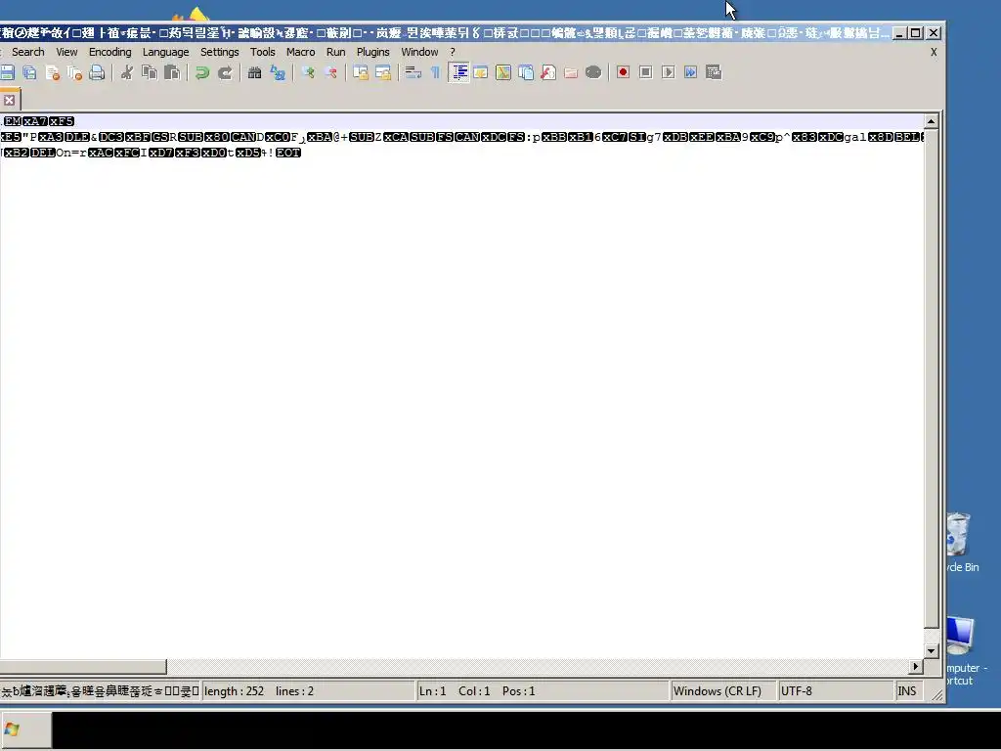Open the Run menu
This screenshot has width=1001, height=751.
pyautogui.click(x=336, y=52)
